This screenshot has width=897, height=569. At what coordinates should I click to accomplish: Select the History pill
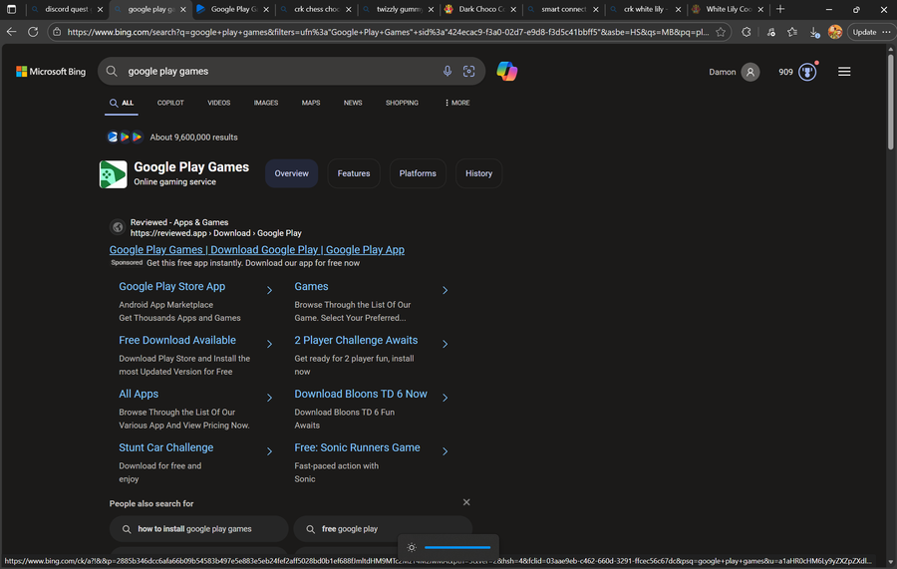(478, 173)
